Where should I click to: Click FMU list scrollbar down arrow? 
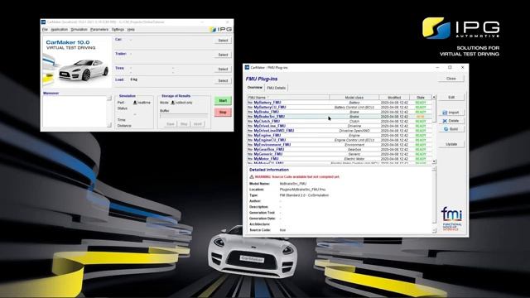(434, 161)
